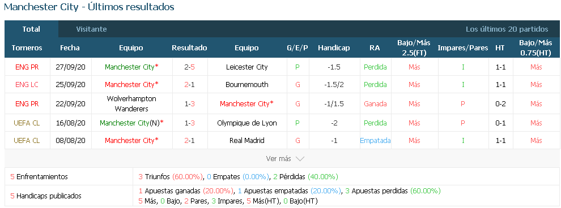Click the Handicap column header

click(x=334, y=48)
